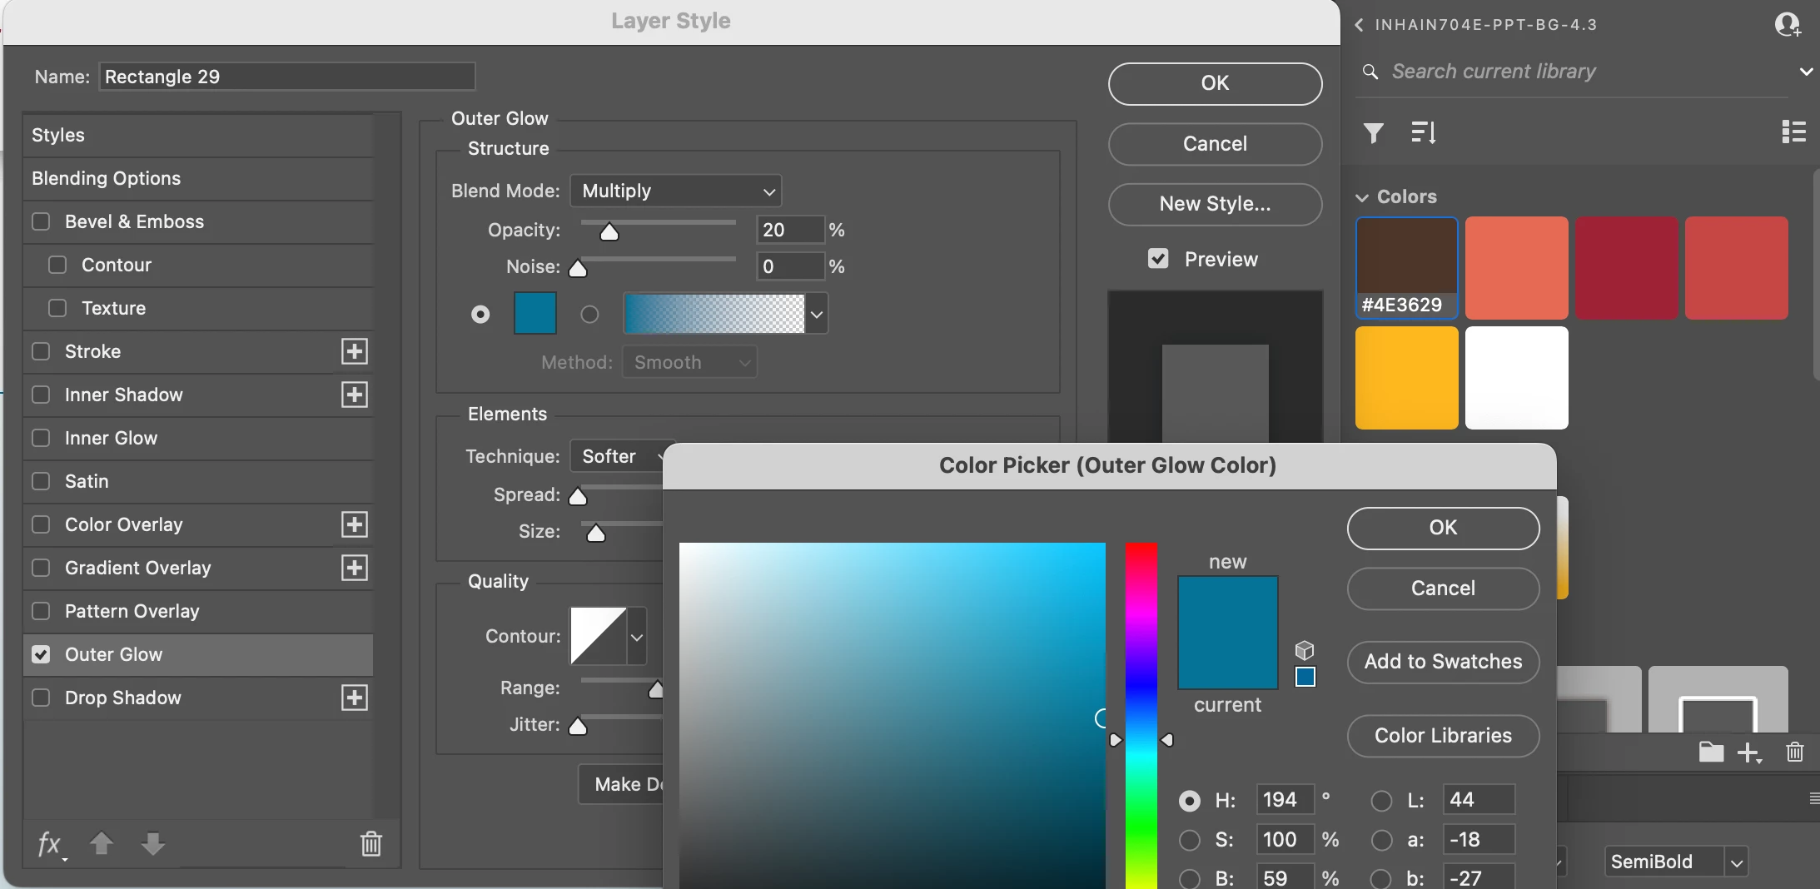Add library element with plus icon
1820x889 pixels.
click(x=1749, y=753)
